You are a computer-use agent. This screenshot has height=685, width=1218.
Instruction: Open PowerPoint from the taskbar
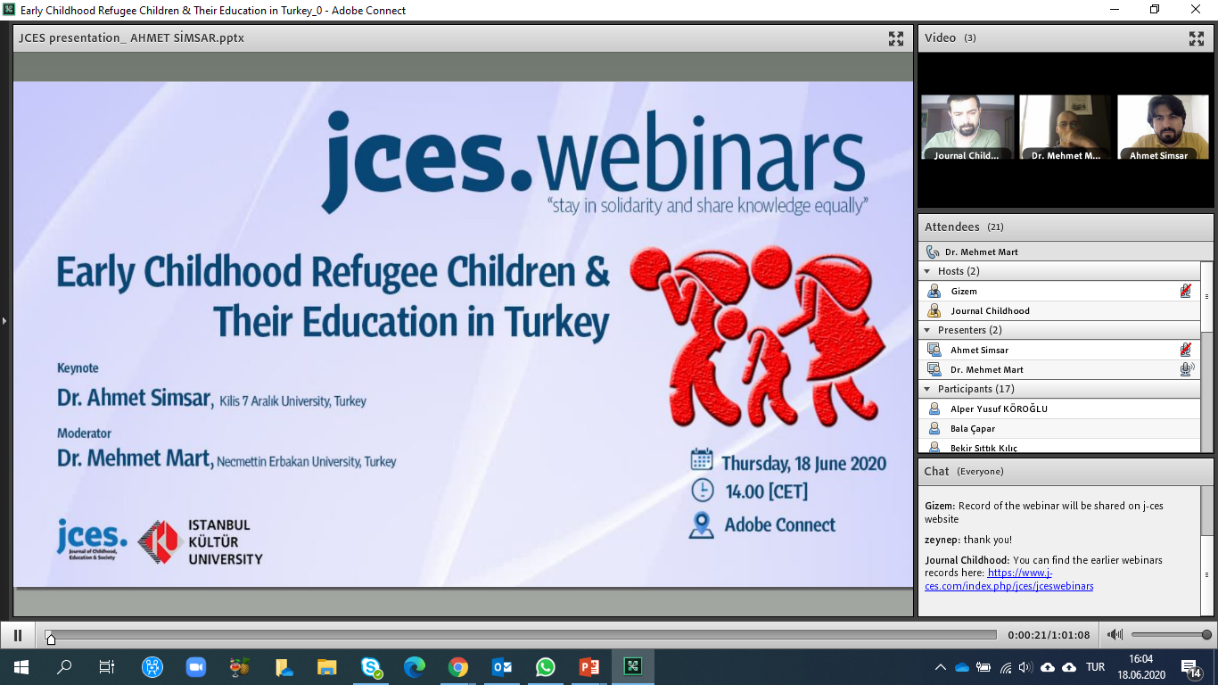[x=588, y=667]
